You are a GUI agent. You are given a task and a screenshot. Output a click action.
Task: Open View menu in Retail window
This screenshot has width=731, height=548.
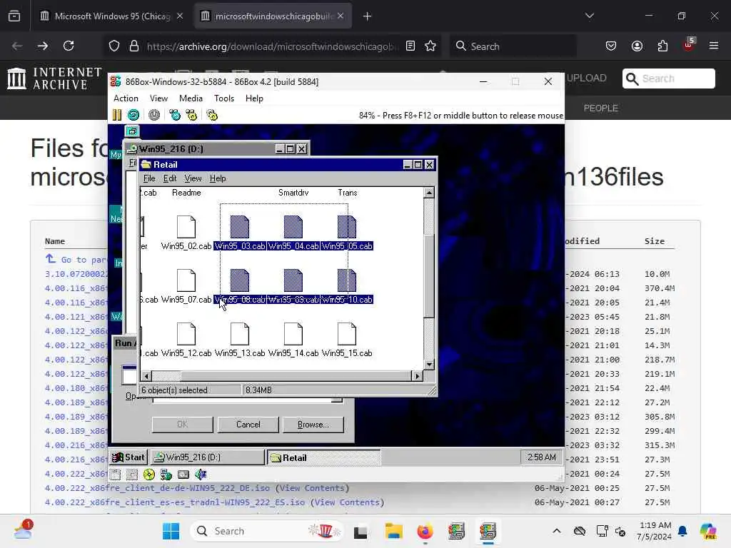(193, 178)
